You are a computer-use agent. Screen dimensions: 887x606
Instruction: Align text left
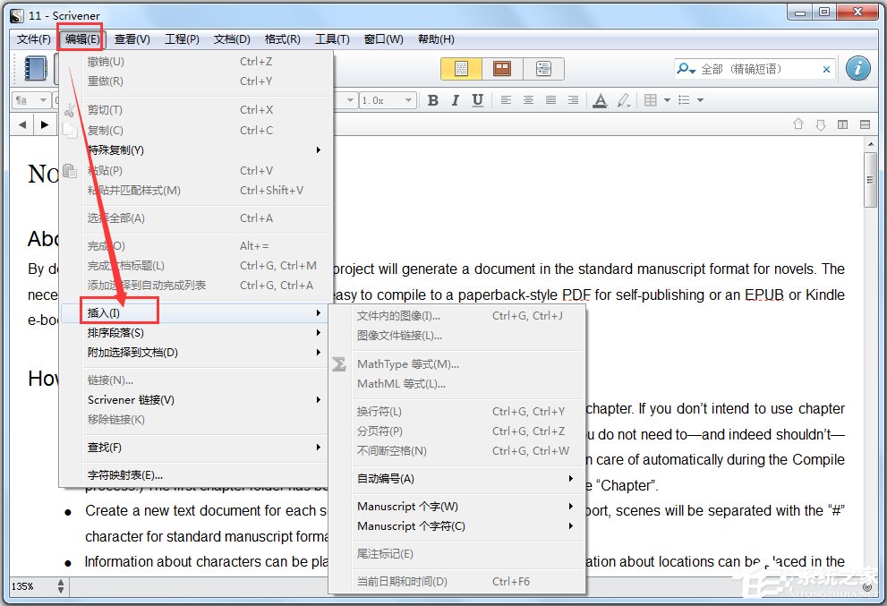click(x=506, y=100)
